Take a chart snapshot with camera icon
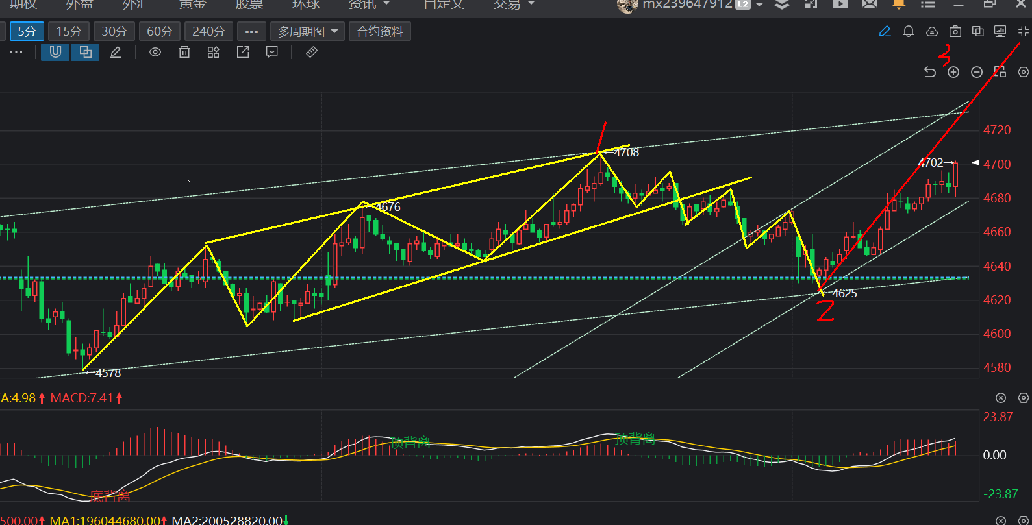 tap(955, 31)
